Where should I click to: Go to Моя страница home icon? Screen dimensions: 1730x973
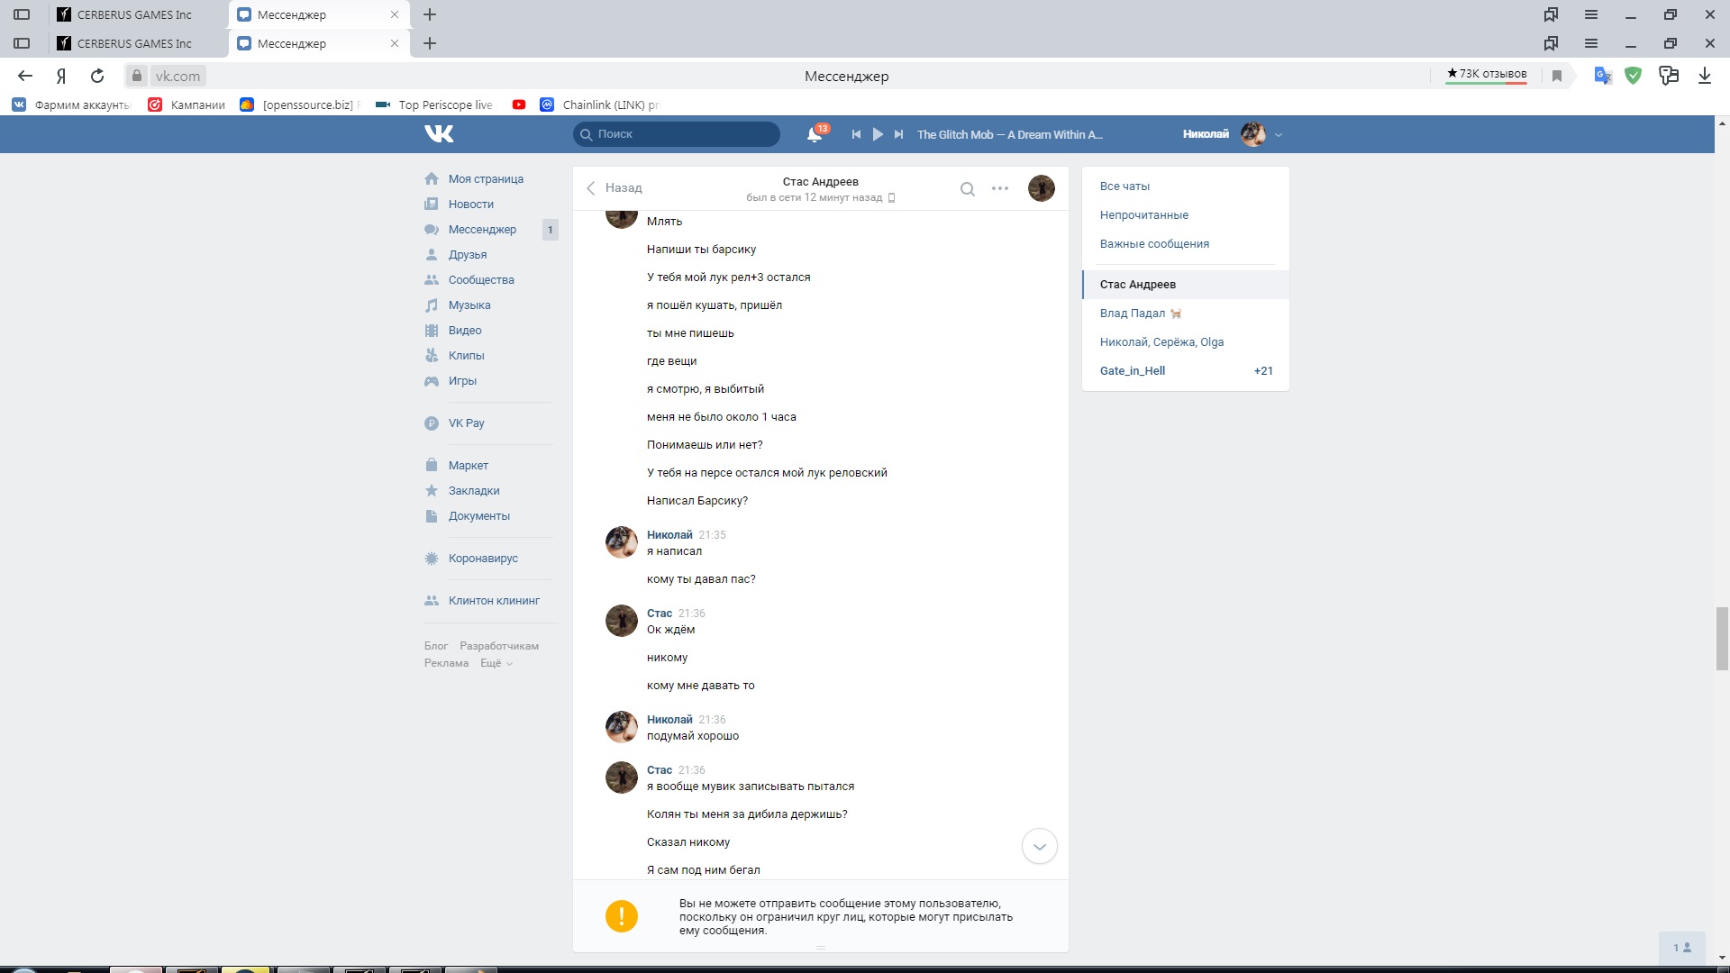432,178
